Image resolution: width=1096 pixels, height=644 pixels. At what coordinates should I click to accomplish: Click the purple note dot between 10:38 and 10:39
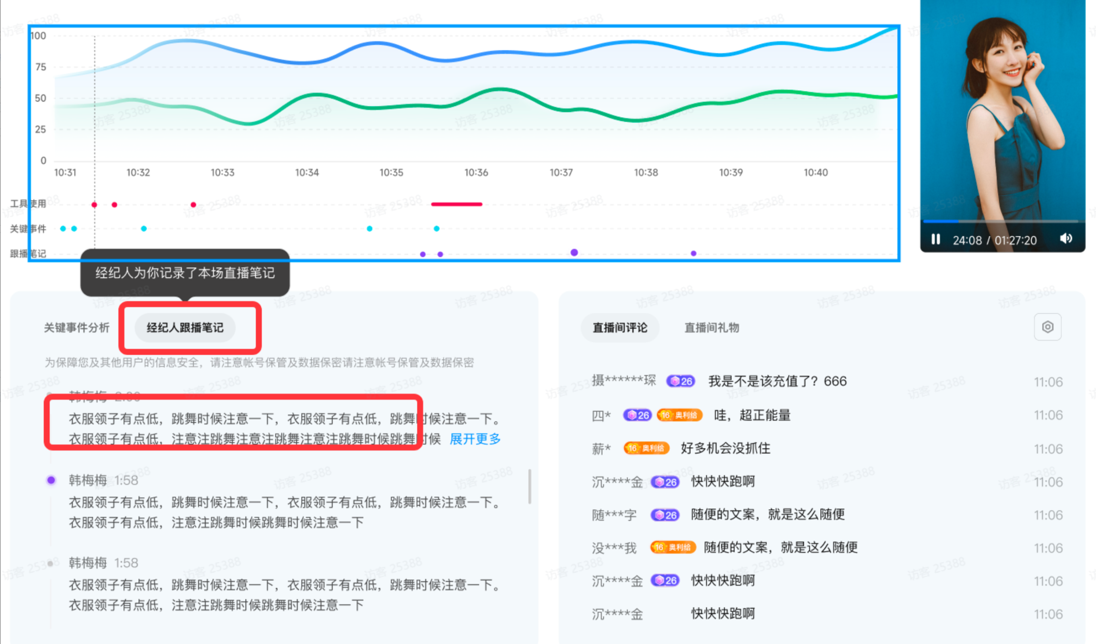click(x=694, y=254)
